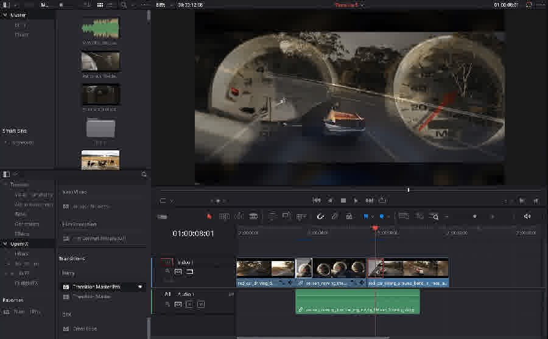The height and width of the screenshot is (339, 548).
Task: Click the 01:00:08:01 timeline timecode
Action: click(x=193, y=234)
